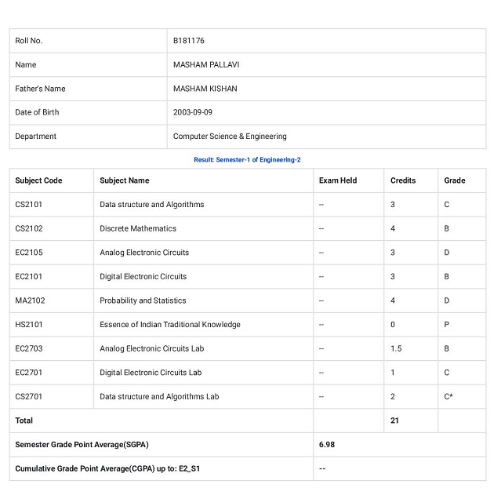Click credits value 0 for HS2101
This screenshot has width=501, height=488.
[x=393, y=324]
